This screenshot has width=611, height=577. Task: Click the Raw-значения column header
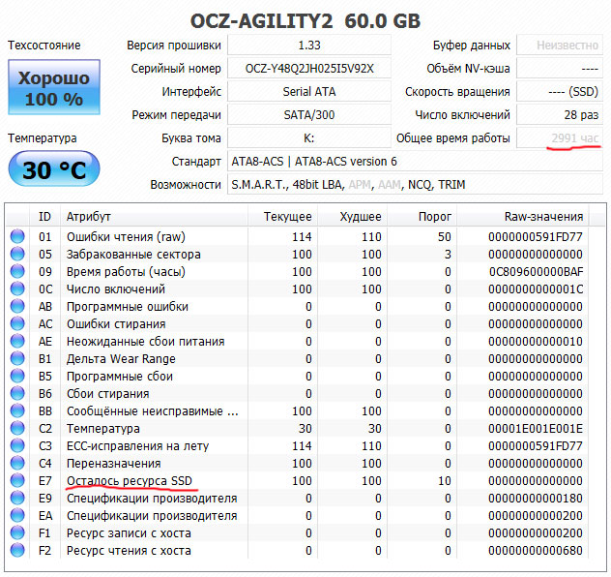pos(543,216)
